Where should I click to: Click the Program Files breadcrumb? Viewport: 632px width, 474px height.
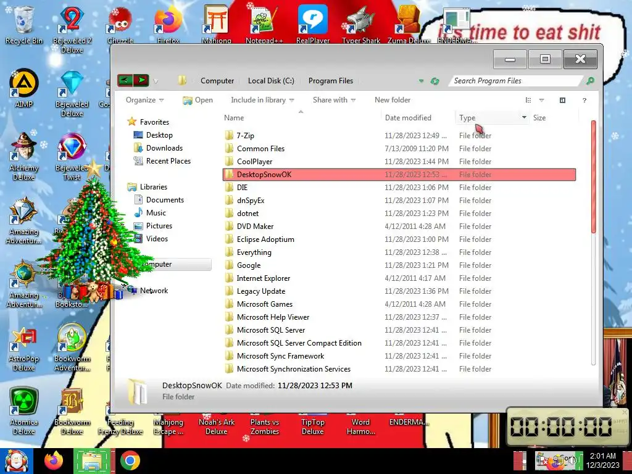click(x=331, y=81)
